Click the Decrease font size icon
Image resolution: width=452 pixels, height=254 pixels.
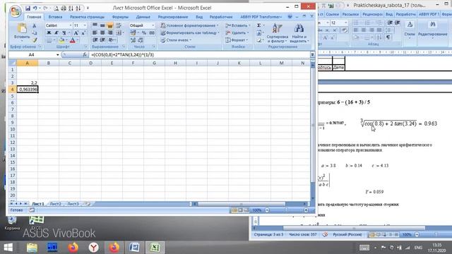point(83,33)
